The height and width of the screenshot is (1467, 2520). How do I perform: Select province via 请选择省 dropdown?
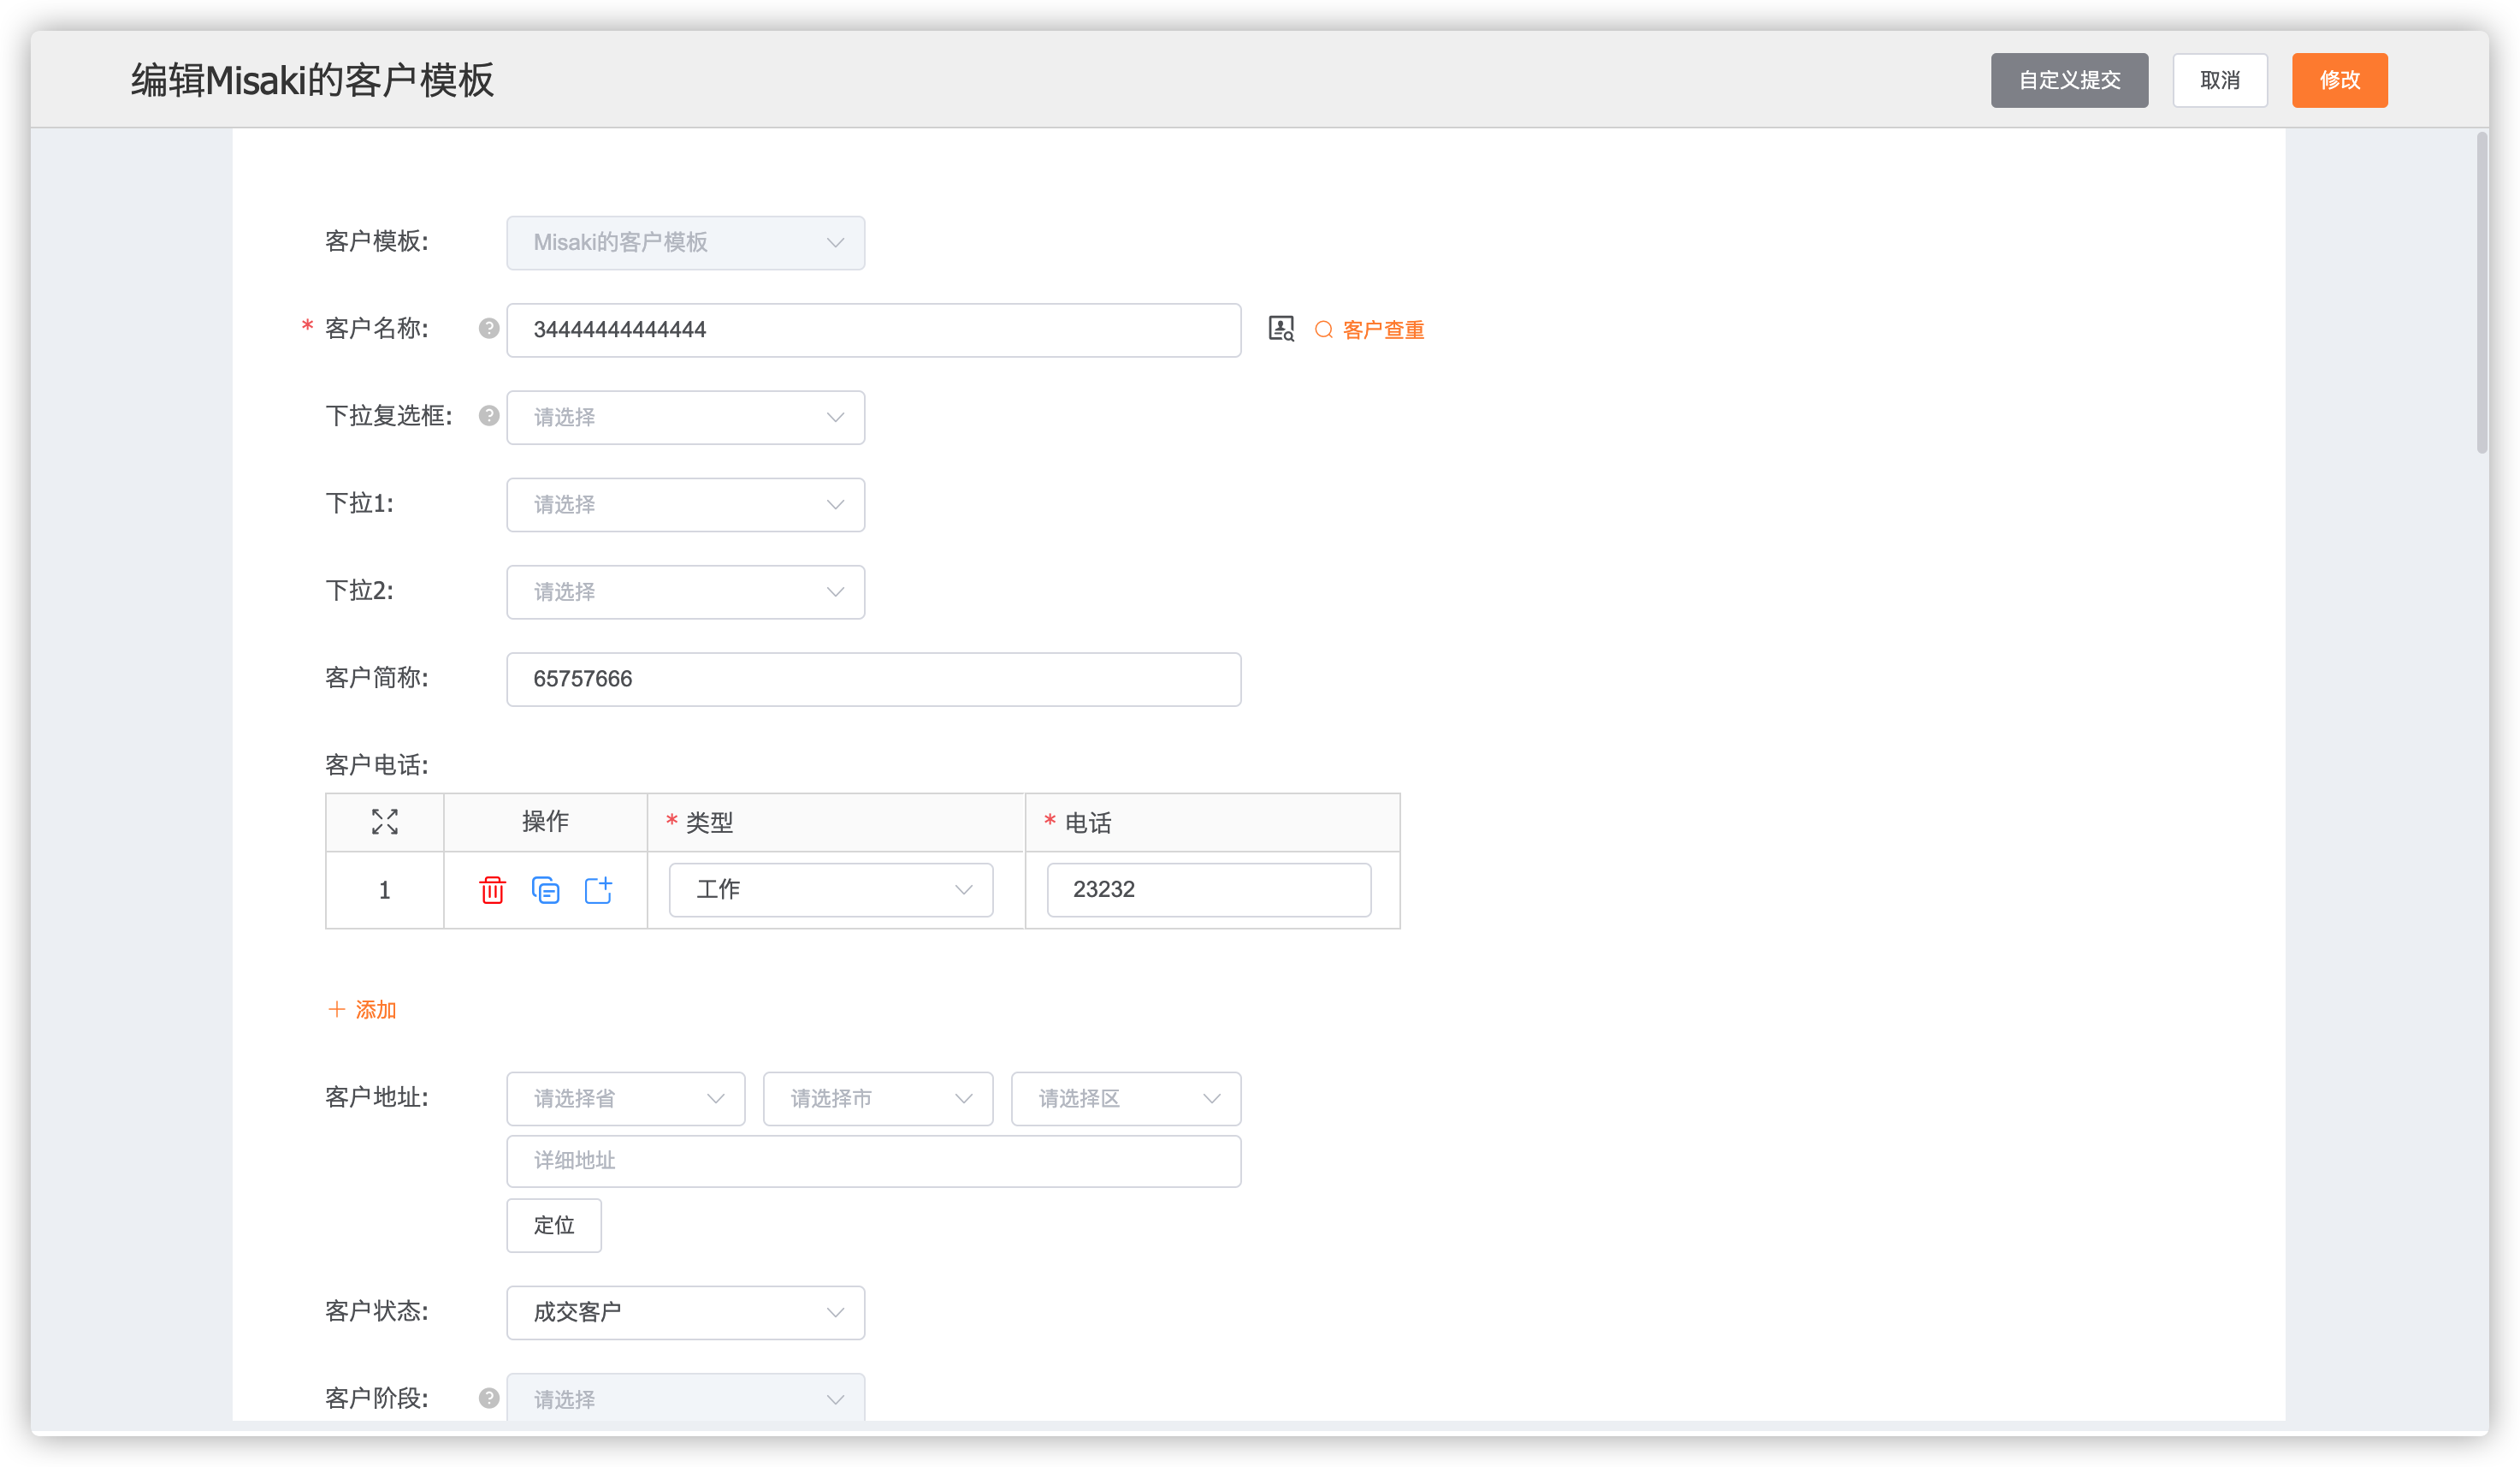[625, 1099]
